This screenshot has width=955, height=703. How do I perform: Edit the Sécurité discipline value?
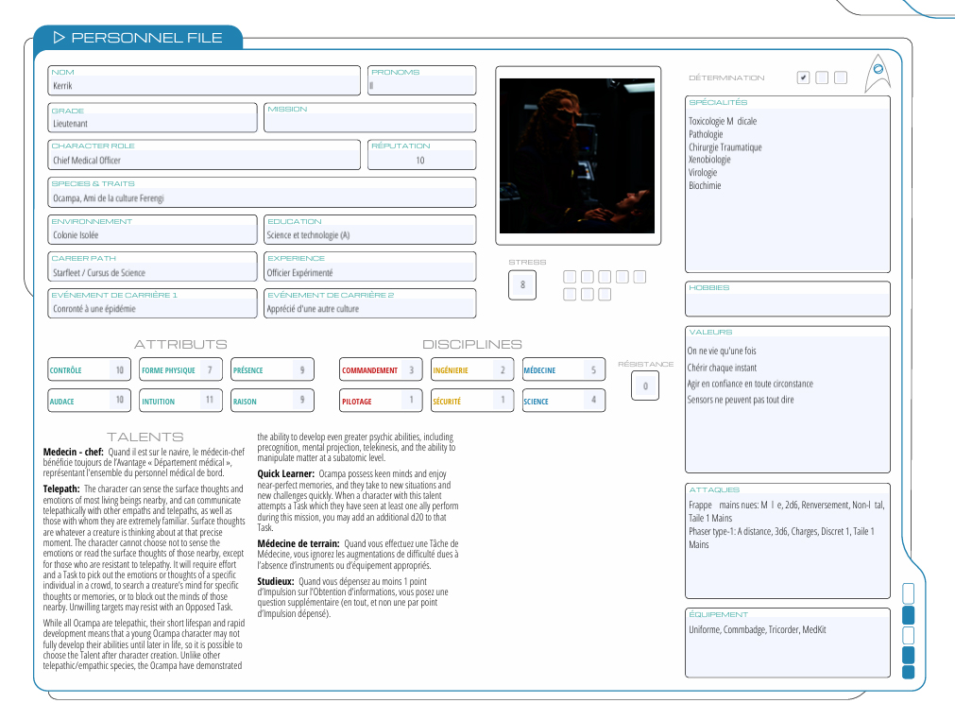pyautogui.click(x=503, y=400)
